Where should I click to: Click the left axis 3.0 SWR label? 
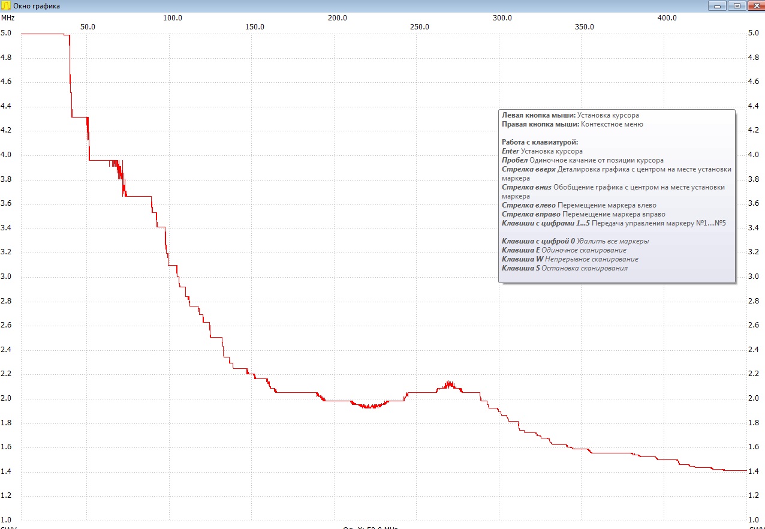pyautogui.click(x=6, y=276)
